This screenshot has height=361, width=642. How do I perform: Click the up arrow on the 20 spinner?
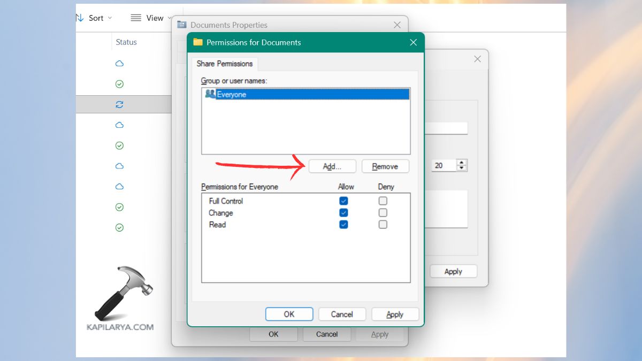tap(461, 162)
